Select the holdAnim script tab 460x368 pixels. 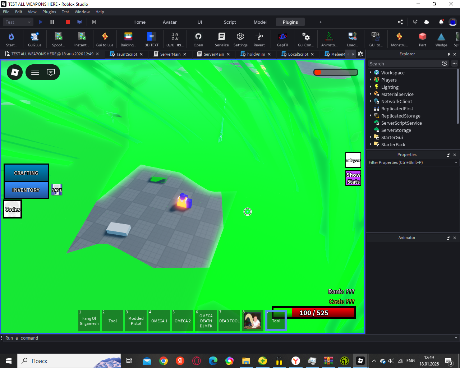click(256, 54)
